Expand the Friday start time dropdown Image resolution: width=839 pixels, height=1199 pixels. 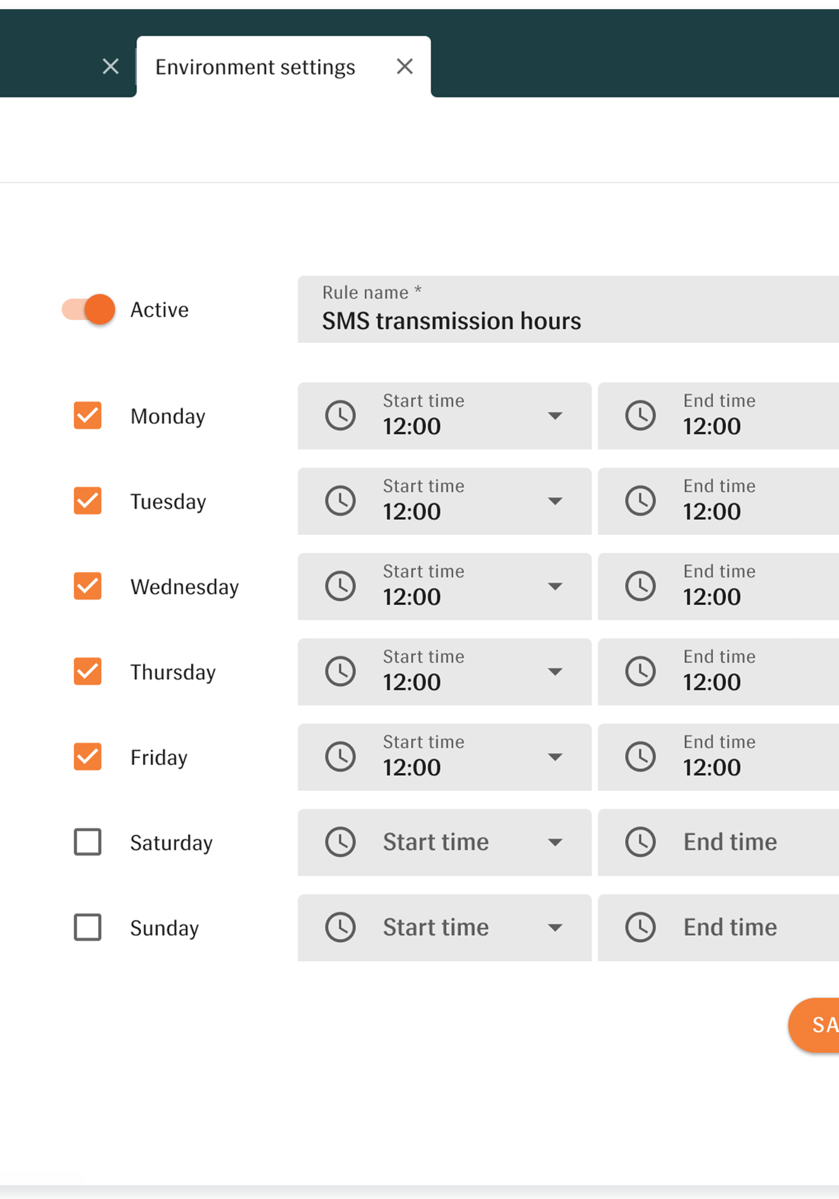point(556,757)
